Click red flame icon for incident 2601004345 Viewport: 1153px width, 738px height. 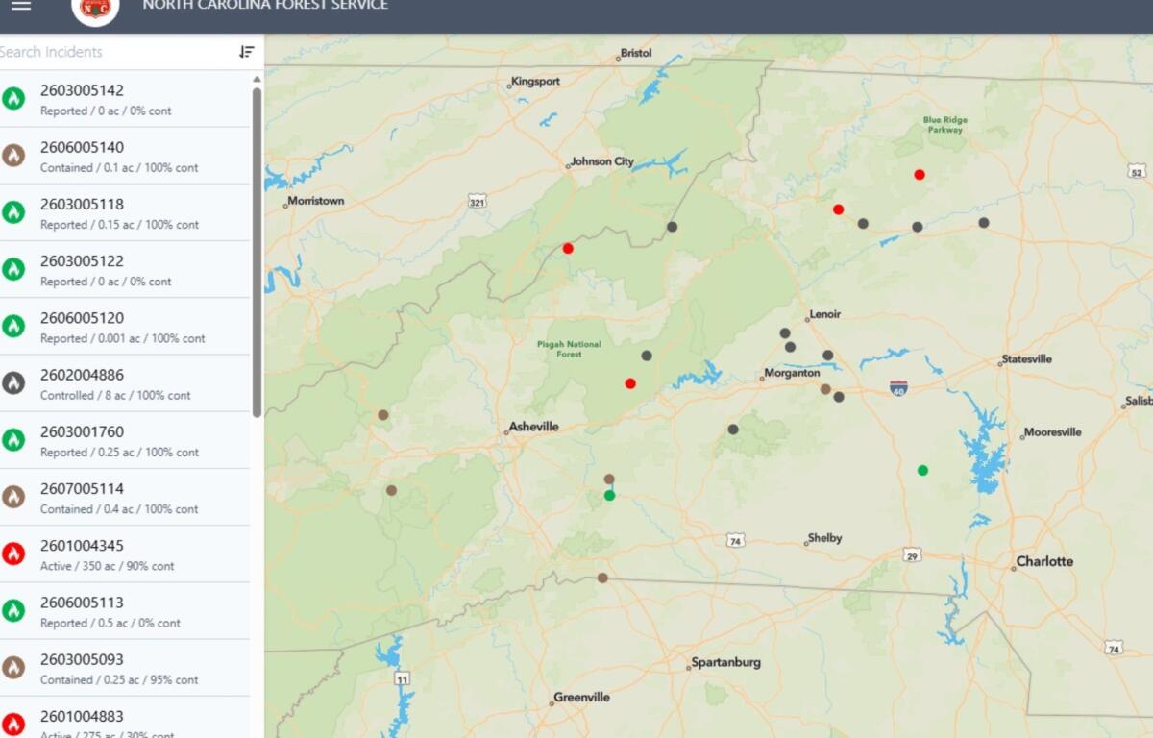pyautogui.click(x=13, y=553)
